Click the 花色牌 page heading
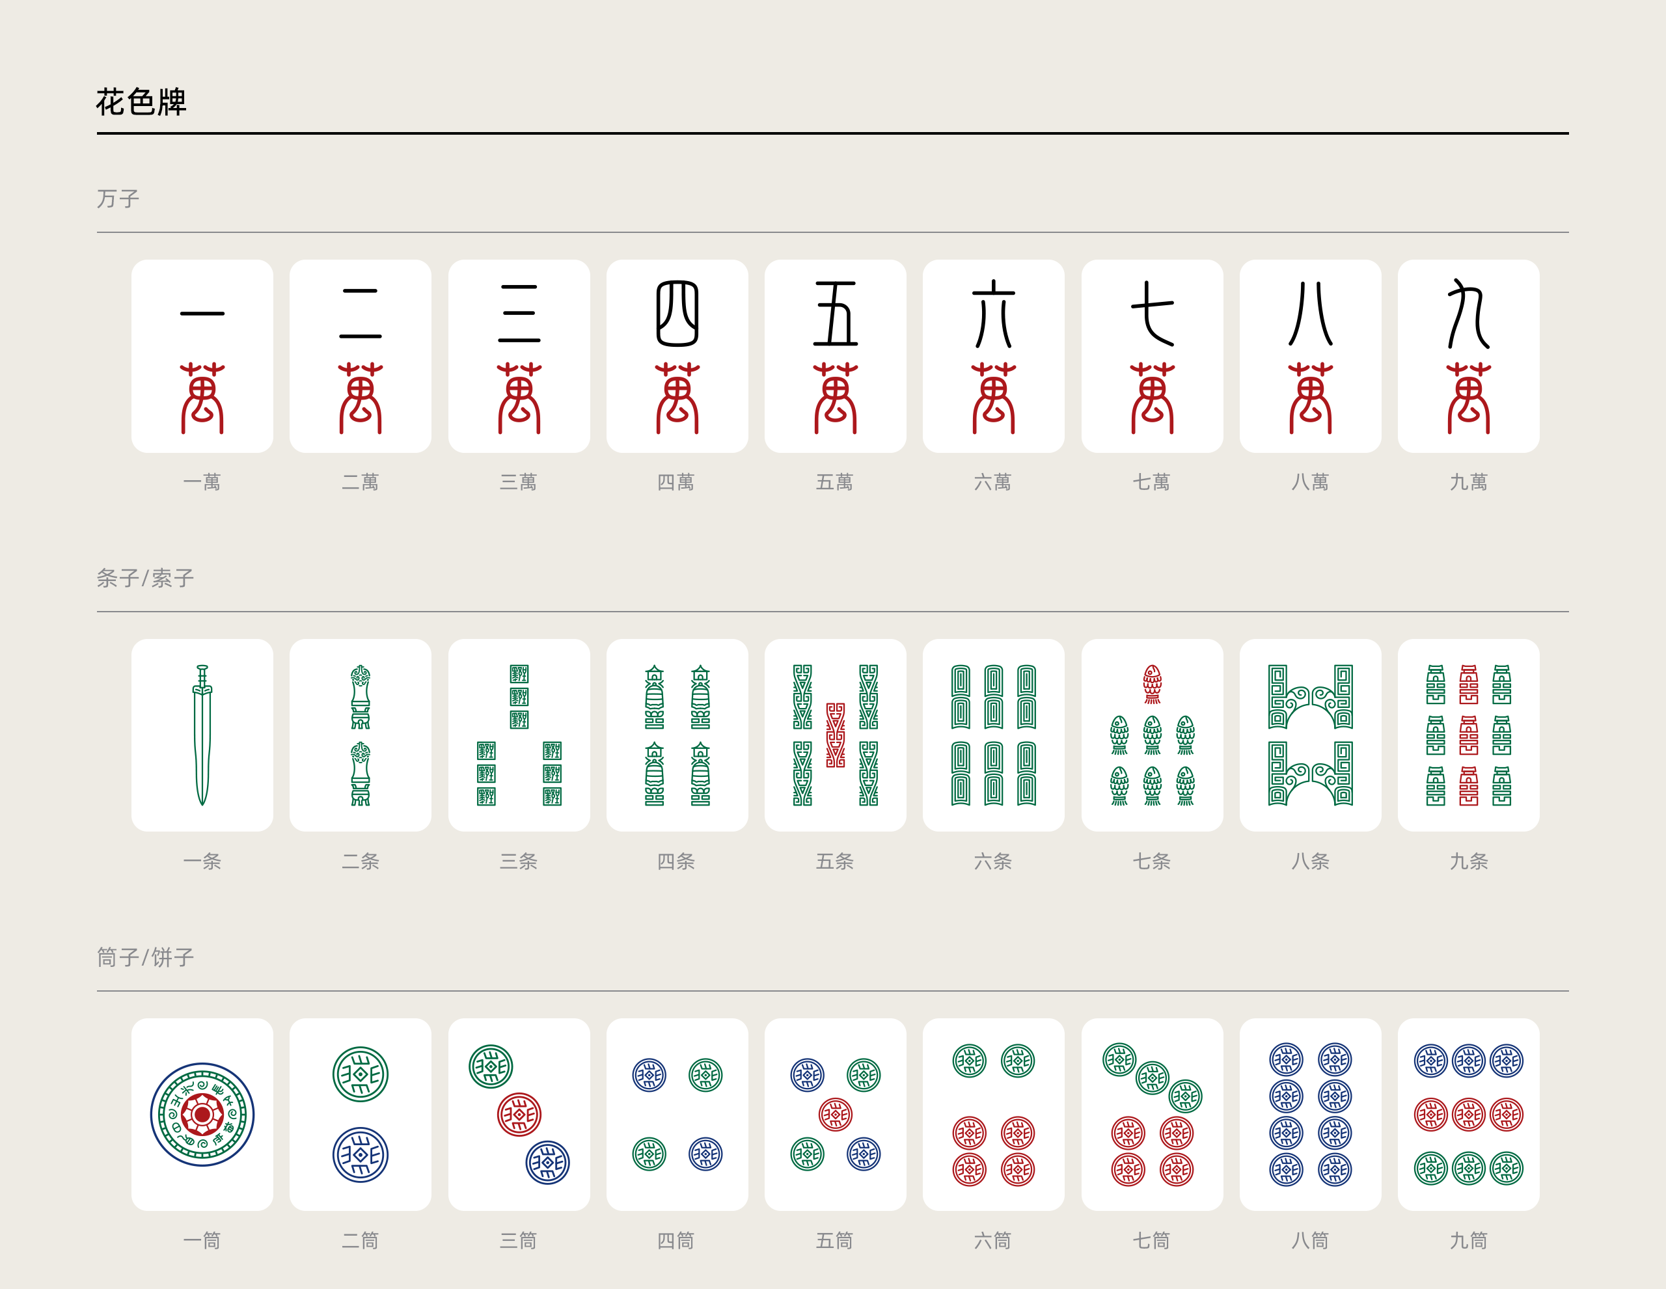Image resolution: width=1666 pixels, height=1289 pixels. pyautogui.click(x=141, y=102)
